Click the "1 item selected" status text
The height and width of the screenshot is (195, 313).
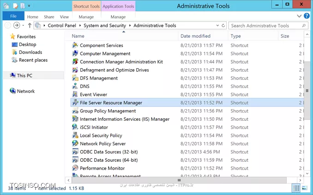[x=50, y=188]
